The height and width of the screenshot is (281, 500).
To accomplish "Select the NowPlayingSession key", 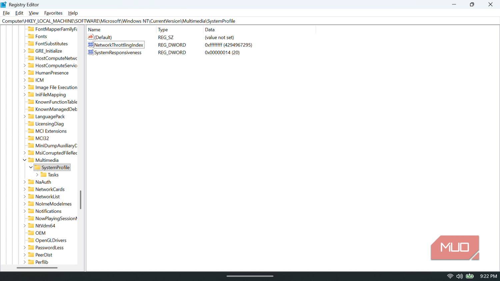I will pyautogui.click(x=56, y=218).
